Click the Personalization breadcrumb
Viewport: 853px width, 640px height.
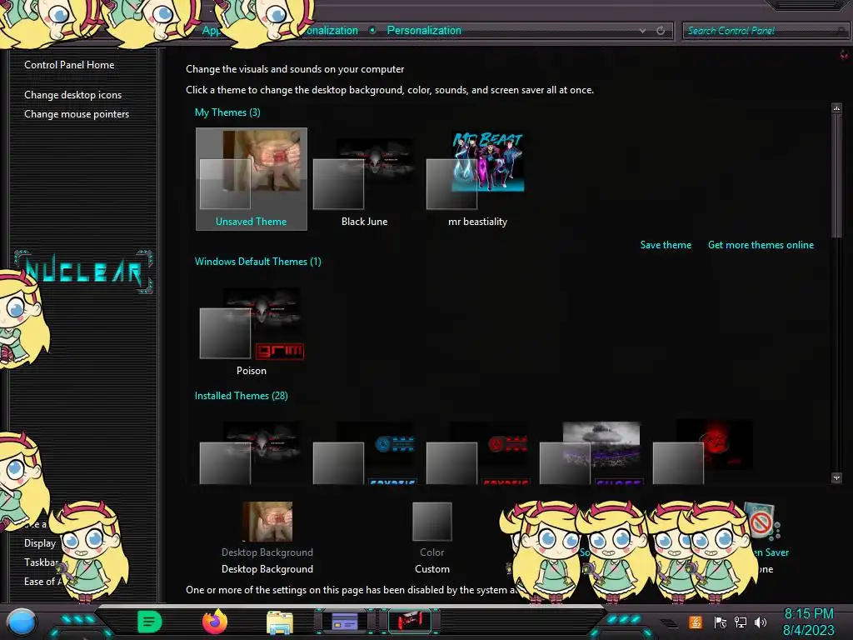[424, 31]
